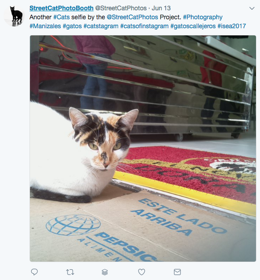This screenshot has height=280, width=260.
Task: Open the black cat profile avatar
Action: pyautogui.click(x=14, y=16)
